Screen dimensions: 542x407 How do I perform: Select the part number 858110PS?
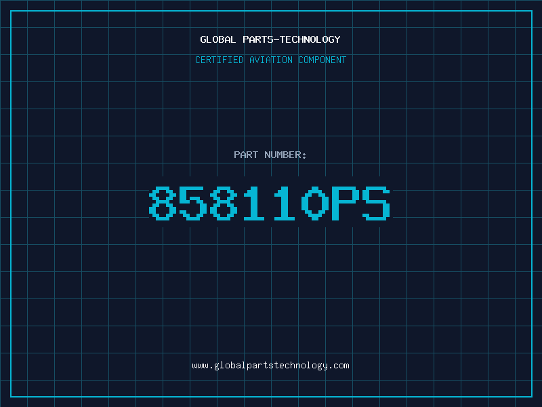[270, 203]
